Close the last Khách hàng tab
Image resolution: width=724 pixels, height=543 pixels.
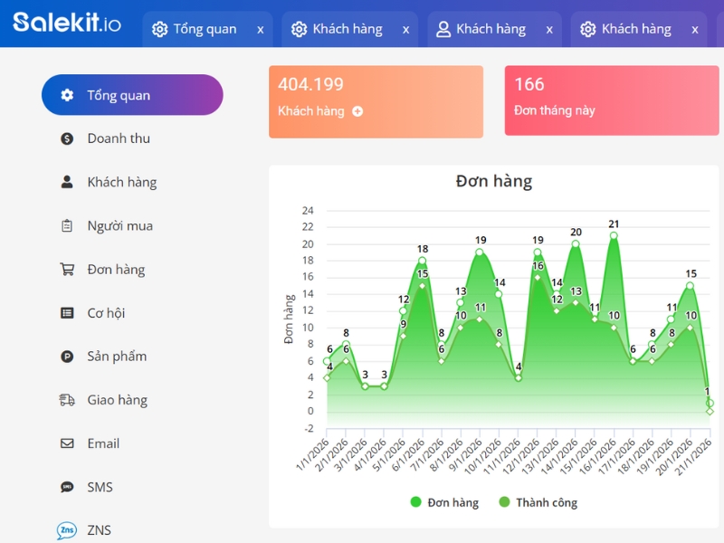click(693, 28)
